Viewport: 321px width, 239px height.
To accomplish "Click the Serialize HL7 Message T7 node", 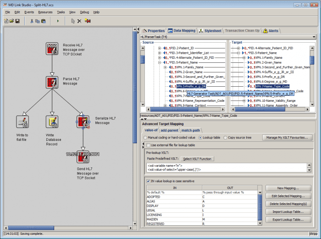I will (83, 122).
